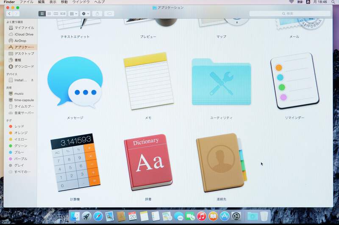Go forward with the toolbar forward arrow
The image size is (339, 225).
pyautogui.click(x=16, y=14)
